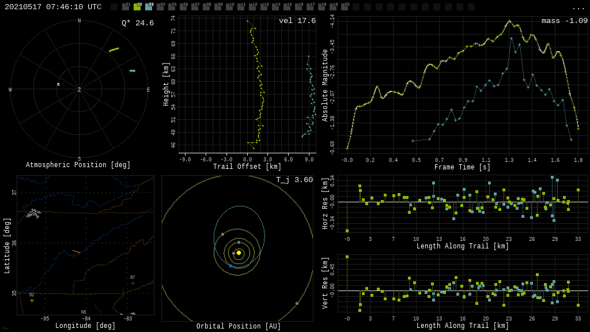Click the orange meteor ground track on map
The height and width of the screenshot is (332, 590).
76,252
